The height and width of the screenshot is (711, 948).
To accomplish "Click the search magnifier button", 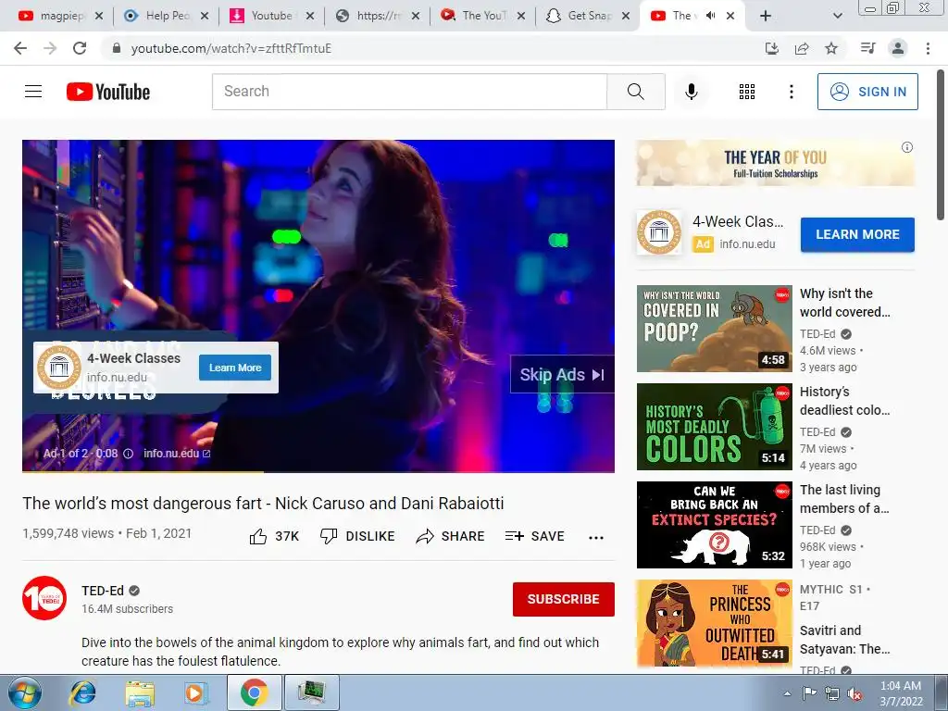I will tap(635, 92).
